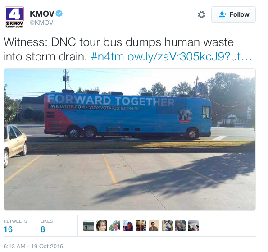Open the @KMOV handle link

tap(41, 23)
